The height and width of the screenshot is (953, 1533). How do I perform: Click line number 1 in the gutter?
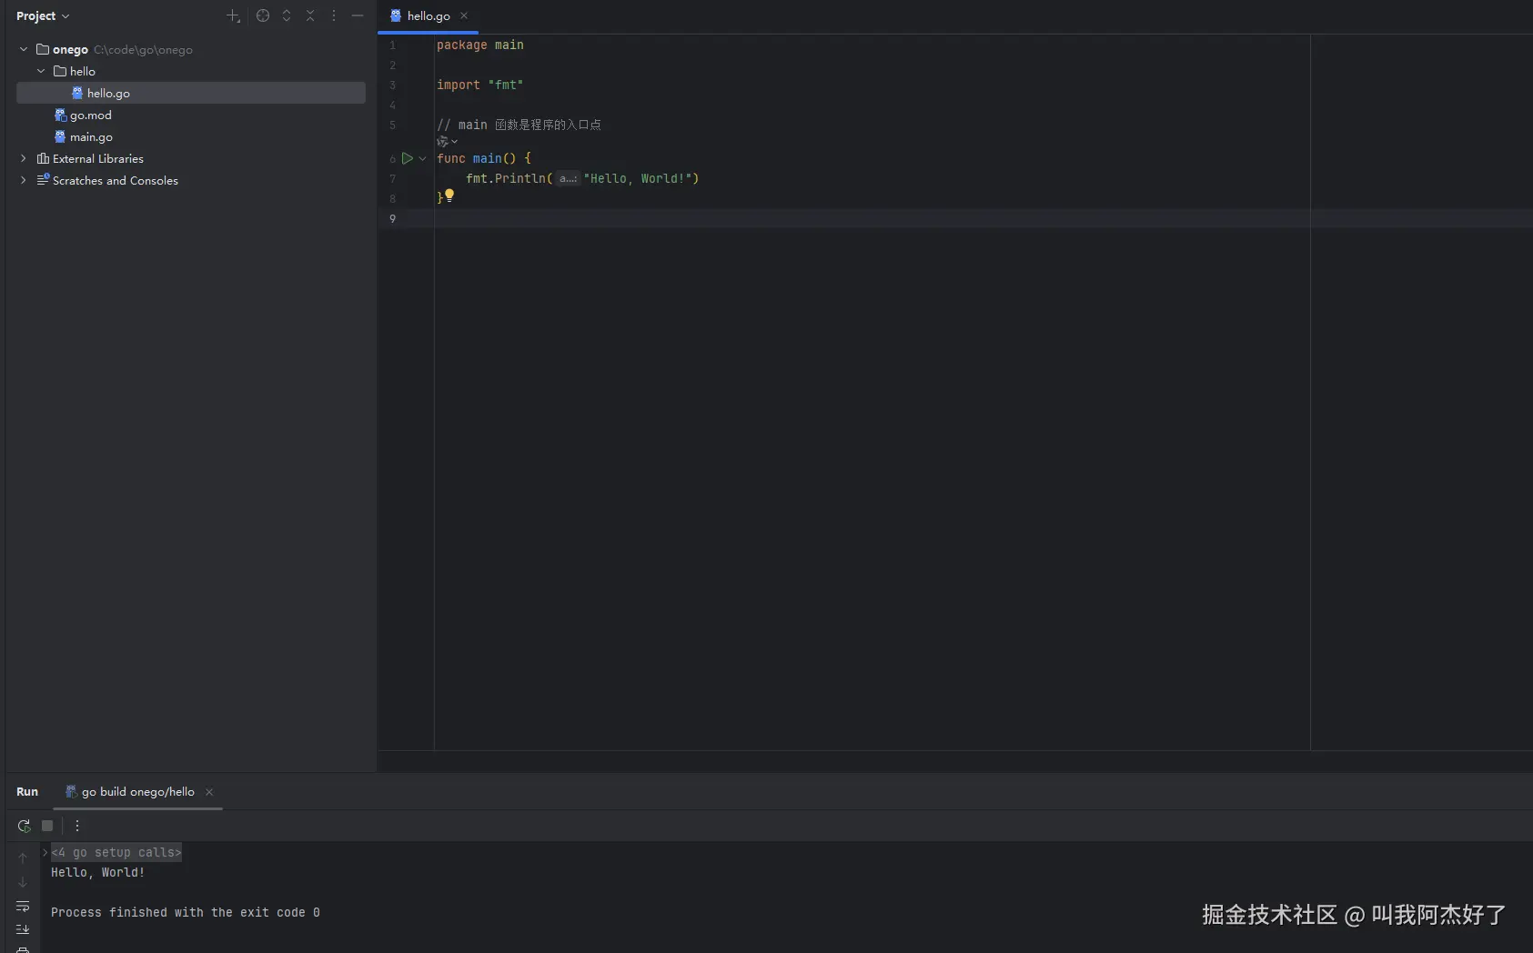pos(393,45)
